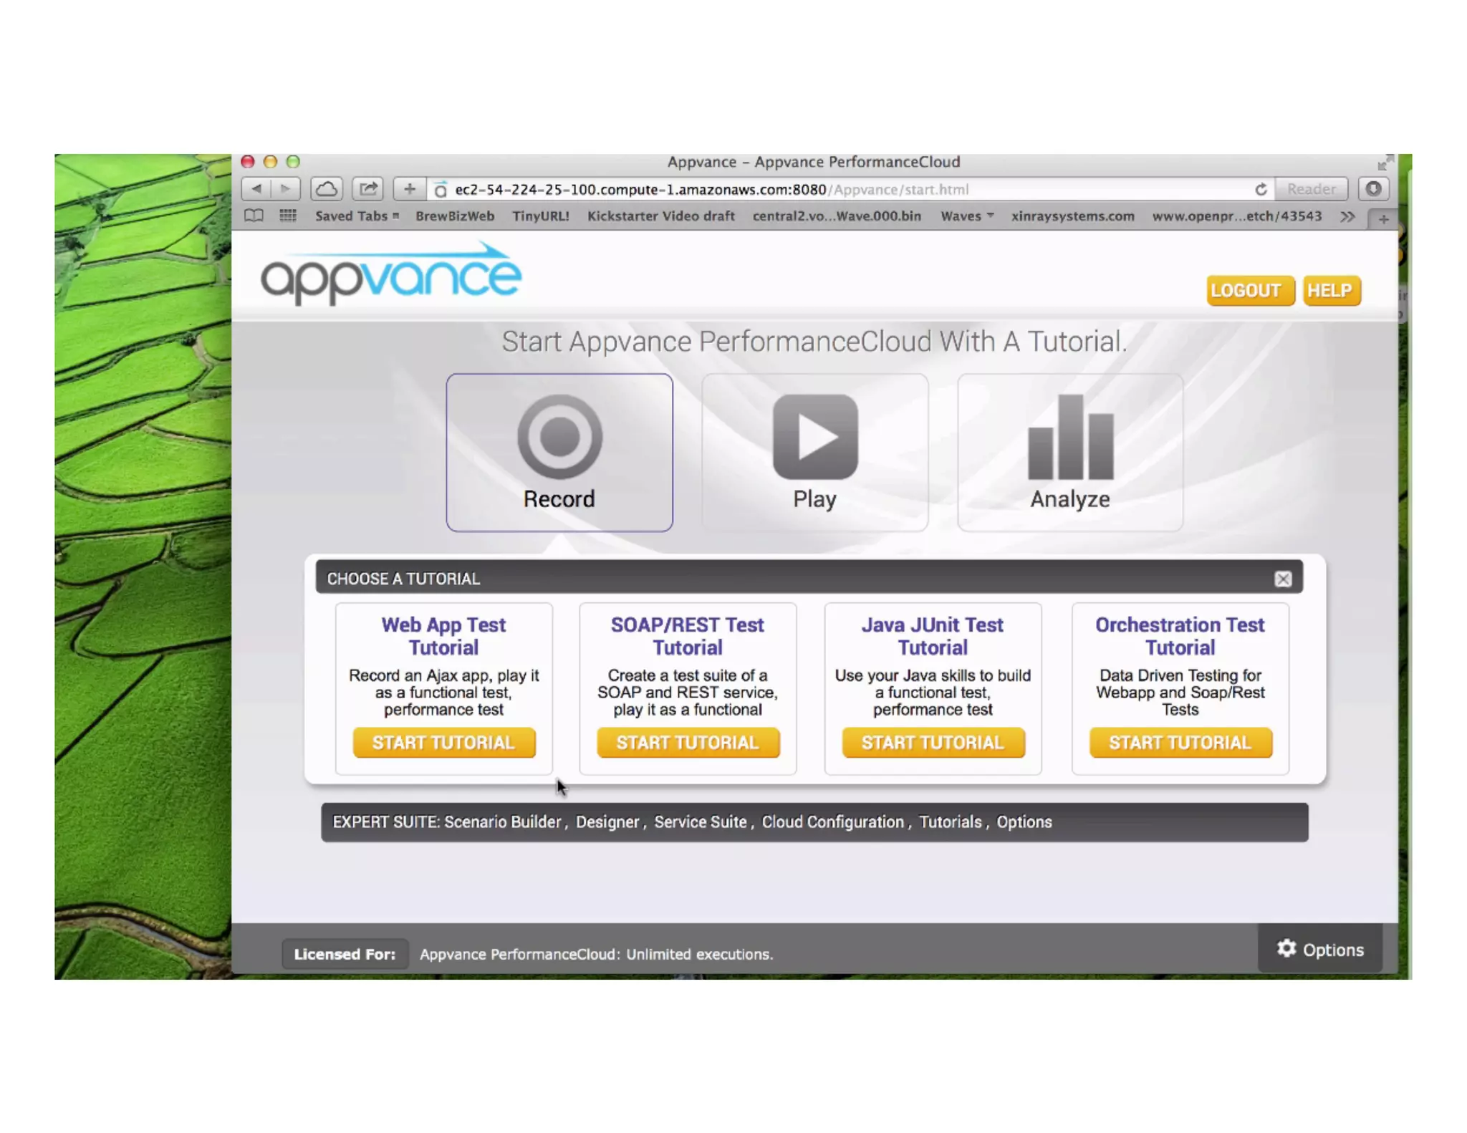The width and height of the screenshot is (1467, 1133).
Task: Click the Record tutorial icon
Action: coord(559,436)
